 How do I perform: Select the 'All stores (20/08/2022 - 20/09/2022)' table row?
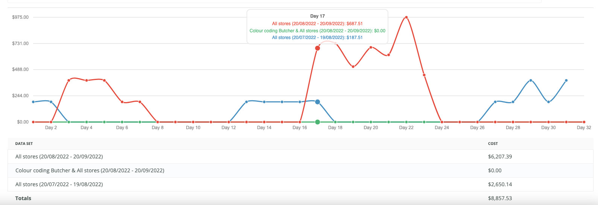(x=300, y=157)
